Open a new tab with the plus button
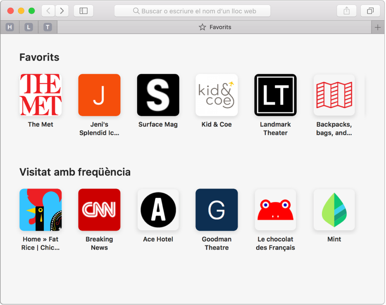Screen dimensions: 386x305 [x=378, y=27]
